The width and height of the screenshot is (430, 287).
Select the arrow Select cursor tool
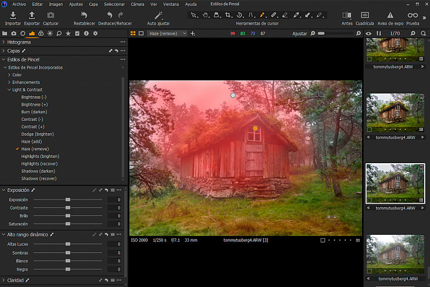(193, 15)
